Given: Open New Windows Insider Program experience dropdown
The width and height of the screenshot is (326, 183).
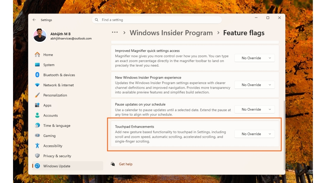Looking at the screenshot, I should 255,85.
